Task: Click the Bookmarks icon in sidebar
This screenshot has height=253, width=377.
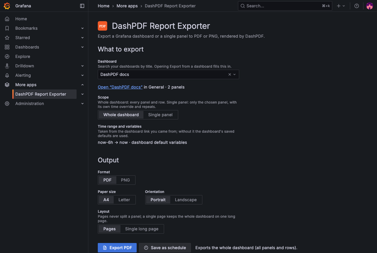Action: (x=7, y=28)
